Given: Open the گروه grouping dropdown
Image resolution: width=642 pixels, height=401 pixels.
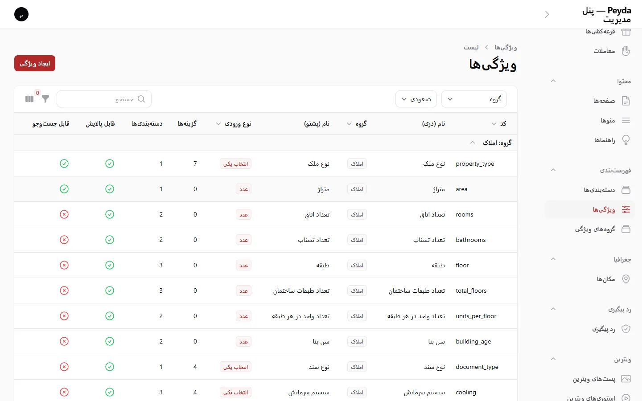Looking at the screenshot, I should [474, 99].
